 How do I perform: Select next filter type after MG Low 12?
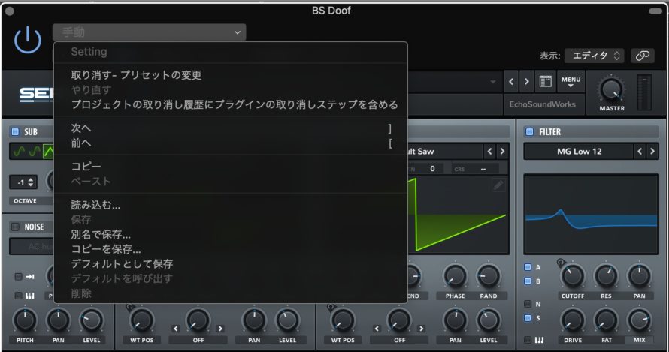tap(653, 152)
